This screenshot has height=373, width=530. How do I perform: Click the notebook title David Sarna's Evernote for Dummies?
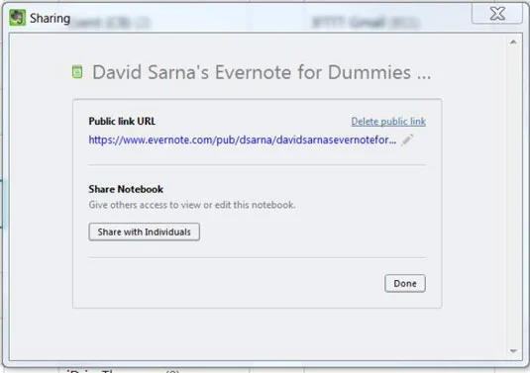click(262, 72)
